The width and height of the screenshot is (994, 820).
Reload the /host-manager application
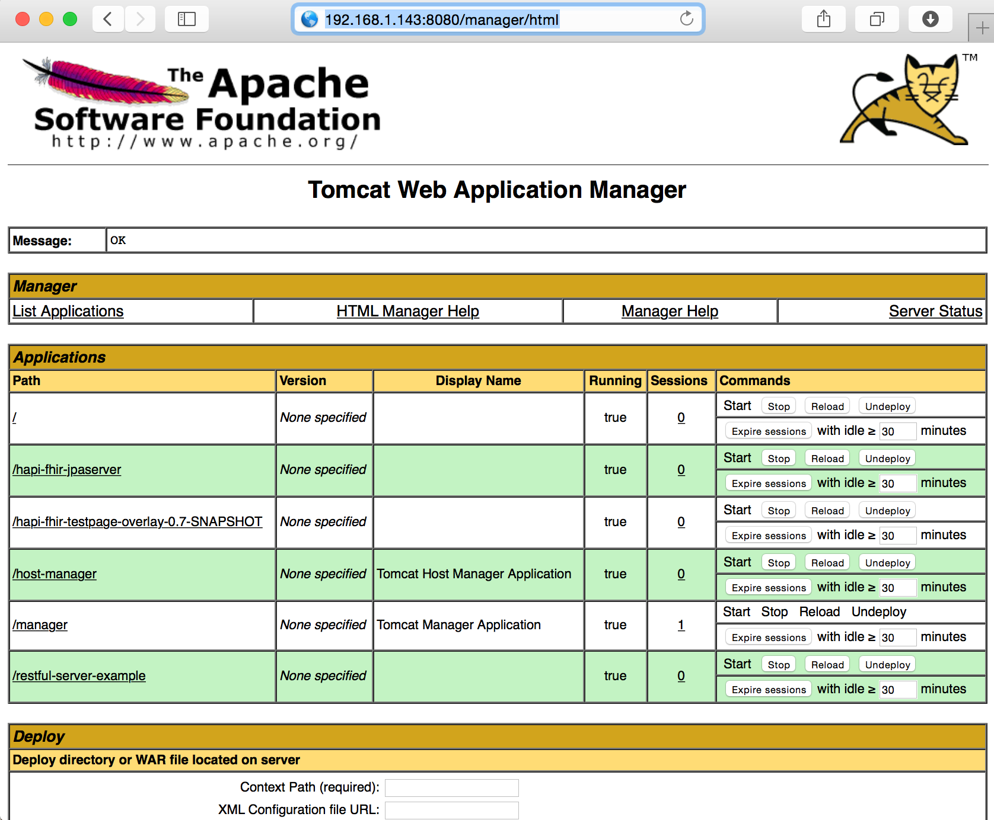[x=827, y=563]
